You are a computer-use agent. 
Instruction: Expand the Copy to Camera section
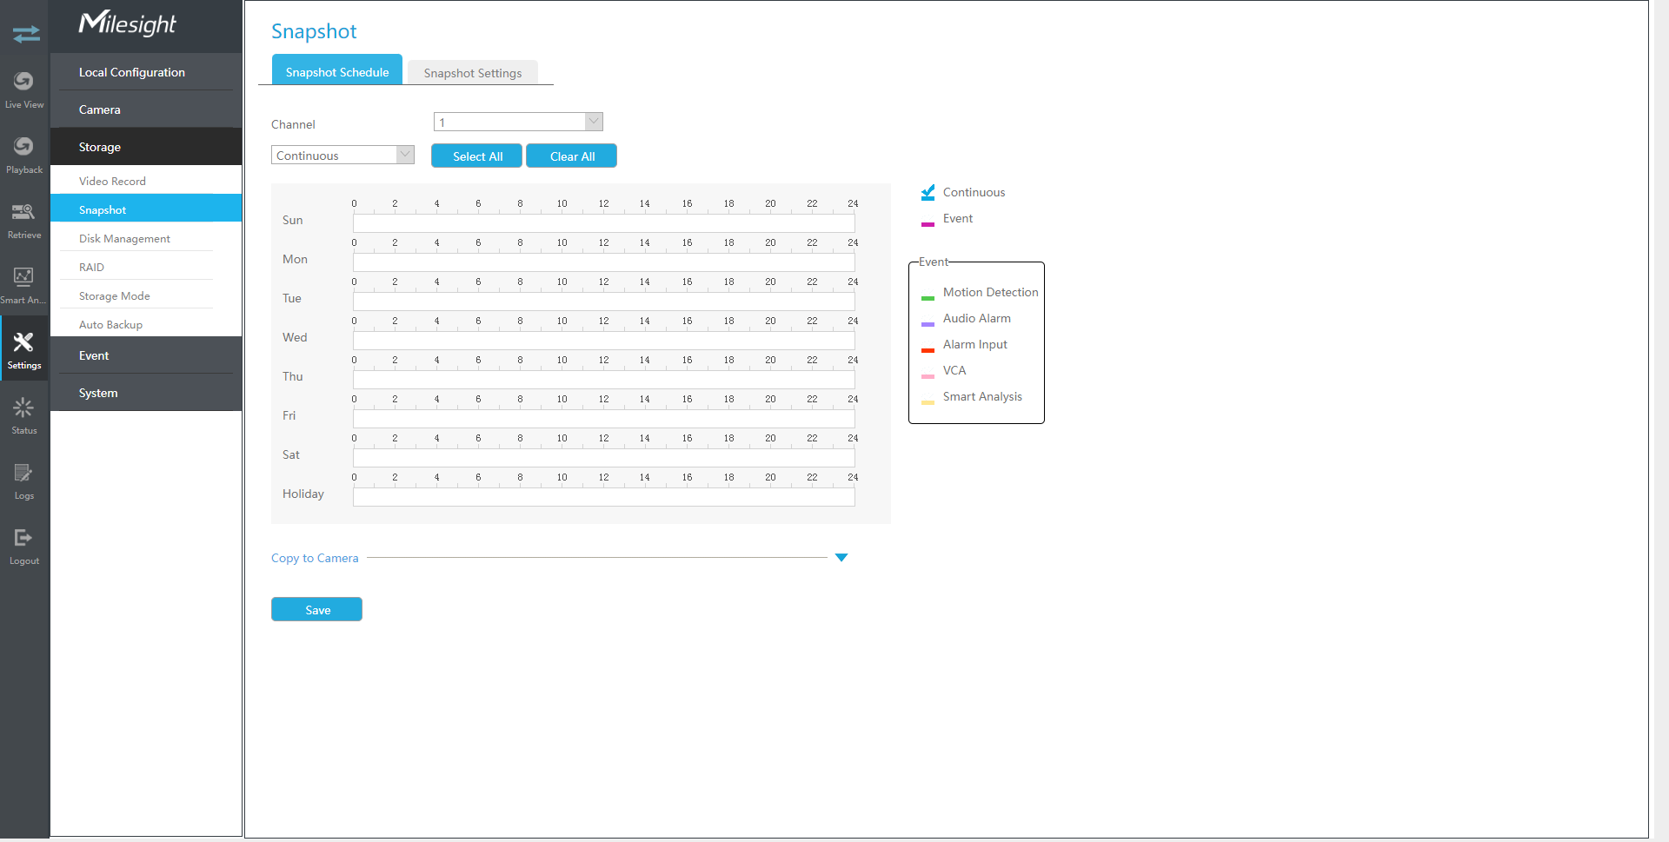[x=841, y=558]
